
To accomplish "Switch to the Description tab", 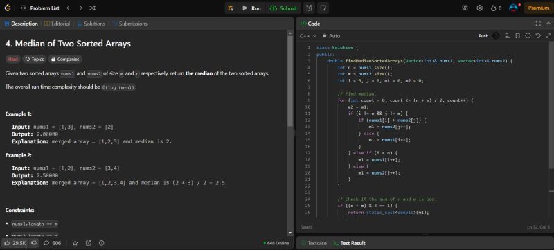I will point(21,24).
